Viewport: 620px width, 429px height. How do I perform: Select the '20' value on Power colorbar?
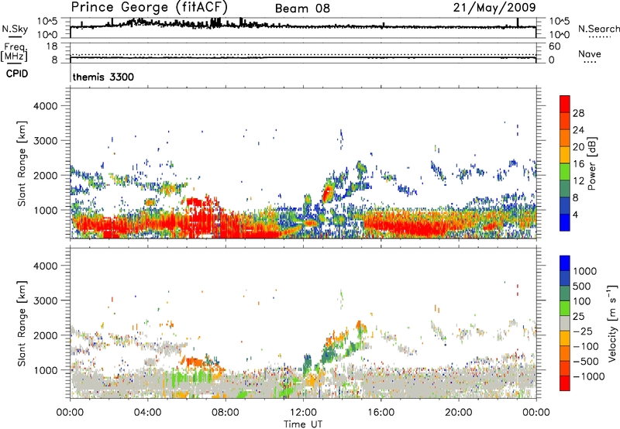pyautogui.click(x=578, y=147)
